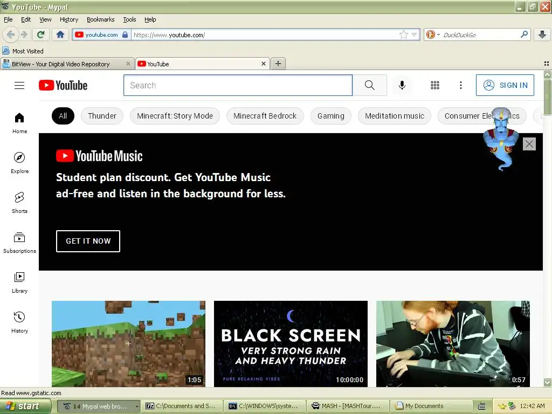Open the Bookmarks menu
Image resolution: width=552 pixels, height=414 pixels.
click(x=100, y=19)
